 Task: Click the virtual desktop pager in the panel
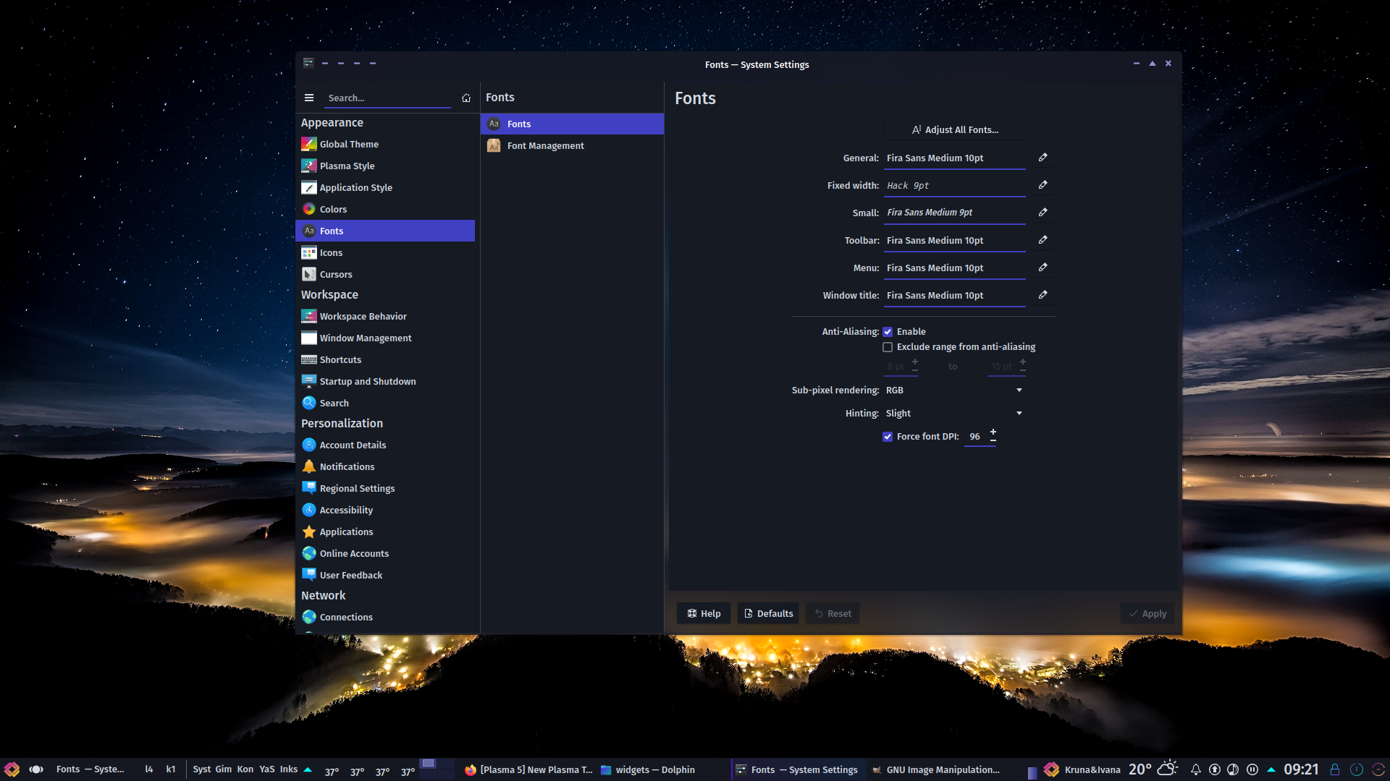pyautogui.click(x=437, y=769)
